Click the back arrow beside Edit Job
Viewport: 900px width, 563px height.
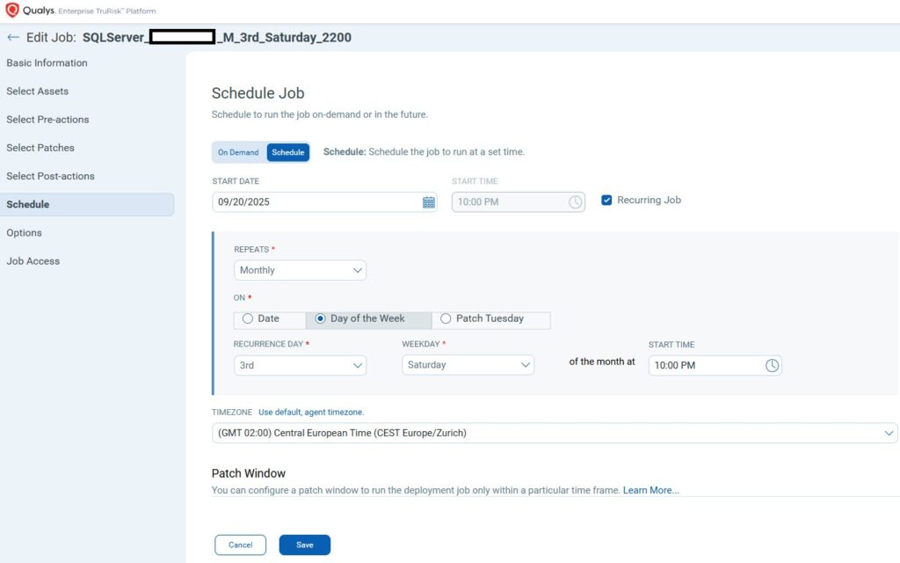13,38
